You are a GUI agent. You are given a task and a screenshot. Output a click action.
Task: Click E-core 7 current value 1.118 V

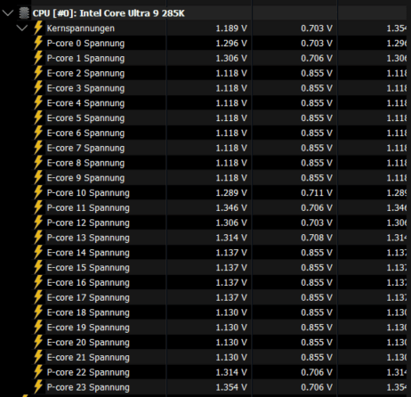coord(231,148)
